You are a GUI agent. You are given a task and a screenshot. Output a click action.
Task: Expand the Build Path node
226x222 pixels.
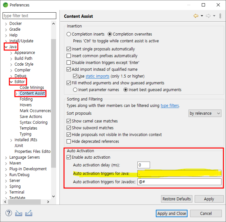tap(11, 59)
